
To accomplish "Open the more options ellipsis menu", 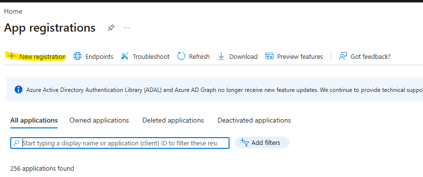I will 127,28.
